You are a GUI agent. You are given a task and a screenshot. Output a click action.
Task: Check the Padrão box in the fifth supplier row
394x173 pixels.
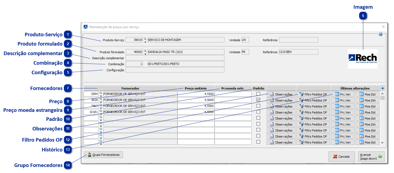258,118
